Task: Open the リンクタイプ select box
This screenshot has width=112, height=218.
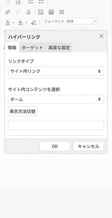Action: tap(56, 71)
